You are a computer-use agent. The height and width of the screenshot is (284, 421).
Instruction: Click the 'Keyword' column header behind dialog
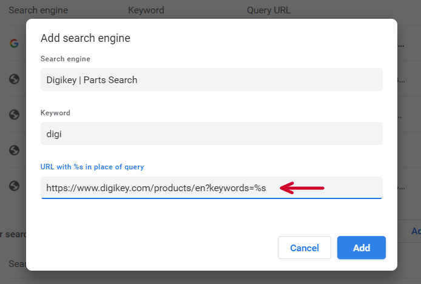coord(146,10)
